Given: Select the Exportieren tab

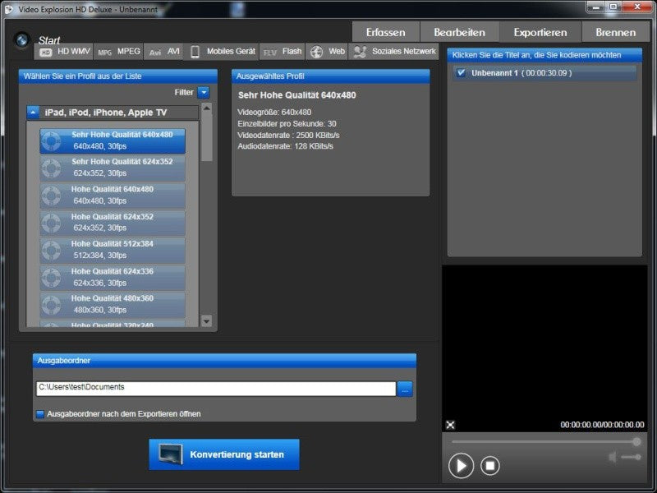Looking at the screenshot, I should 540,32.
